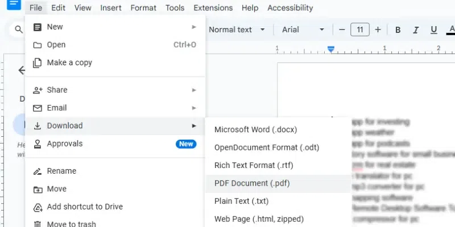Click the font size input field

359,30
